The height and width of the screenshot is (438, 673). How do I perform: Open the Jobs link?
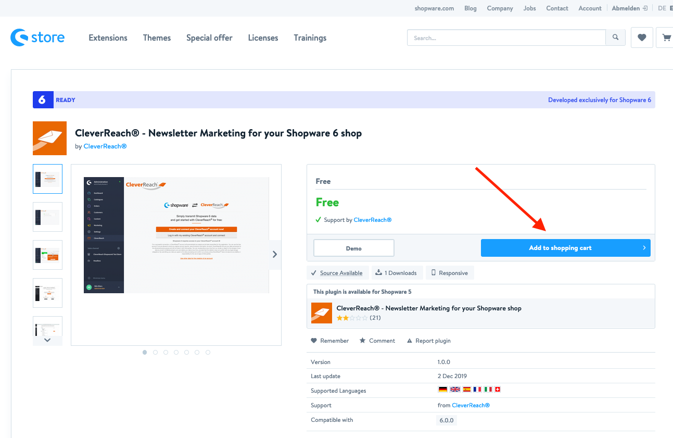530,8
